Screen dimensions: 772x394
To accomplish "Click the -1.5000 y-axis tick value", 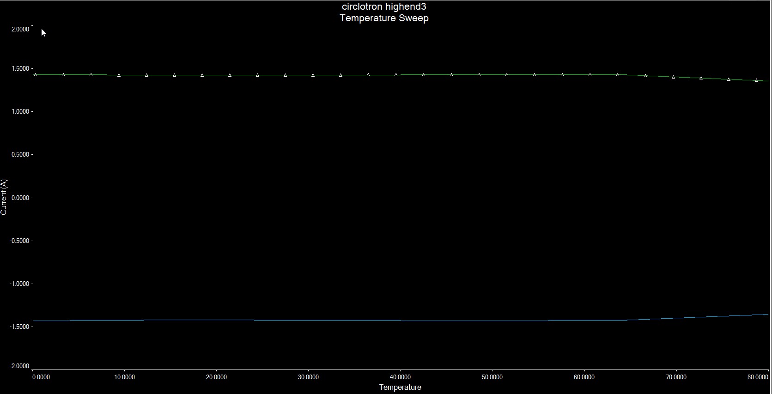I will coord(19,327).
